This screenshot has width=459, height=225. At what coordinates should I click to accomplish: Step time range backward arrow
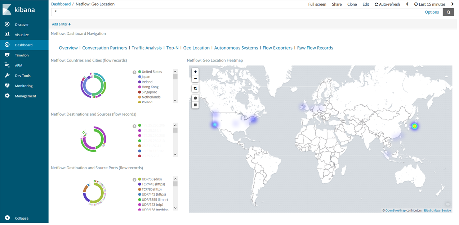pos(407,4)
